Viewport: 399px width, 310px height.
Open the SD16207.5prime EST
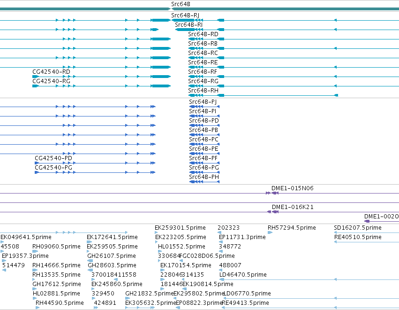pos(358,228)
